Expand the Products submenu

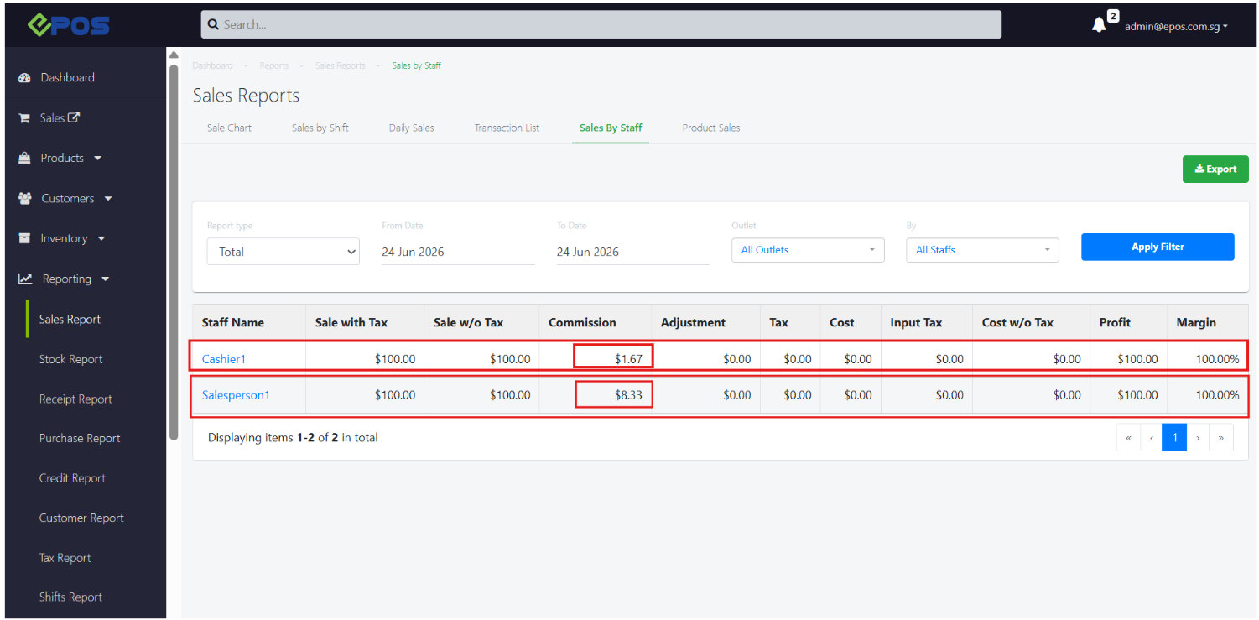(97, 158)
